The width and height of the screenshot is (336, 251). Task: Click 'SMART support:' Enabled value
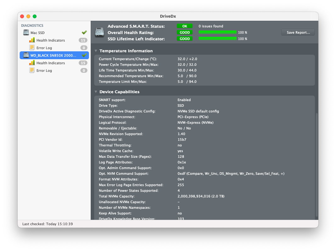[x=184, y=100]
